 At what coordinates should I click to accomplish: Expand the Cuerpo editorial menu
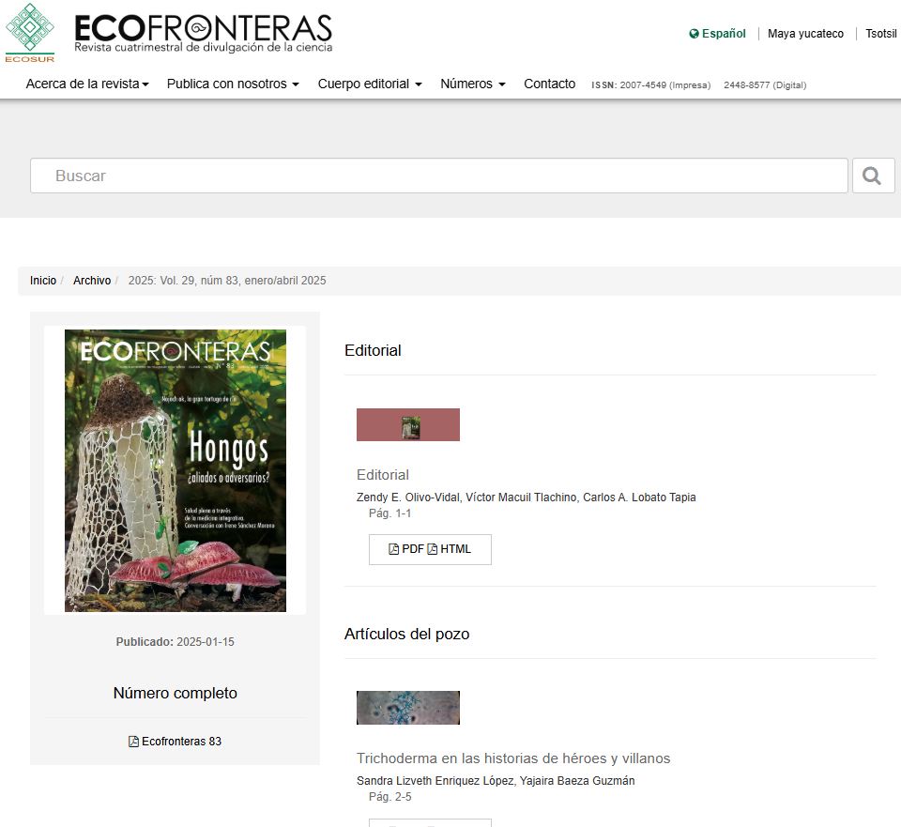pos(370,84)
